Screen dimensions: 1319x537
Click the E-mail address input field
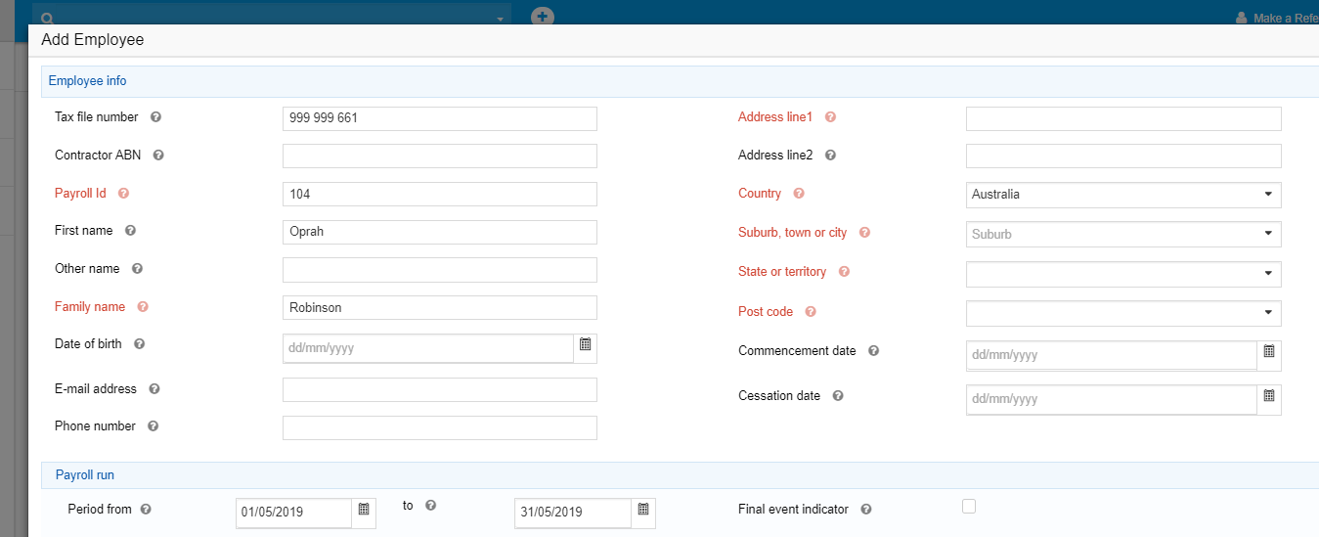[x=439, y=390]
